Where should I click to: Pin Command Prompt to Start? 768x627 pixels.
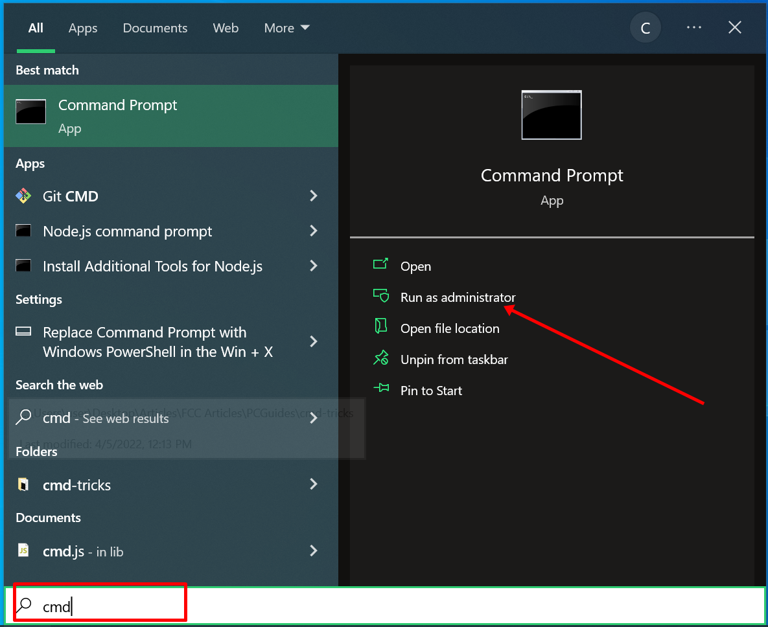pos(432,391)
